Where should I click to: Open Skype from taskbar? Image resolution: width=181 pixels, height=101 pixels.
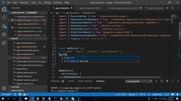click(73, 98)
